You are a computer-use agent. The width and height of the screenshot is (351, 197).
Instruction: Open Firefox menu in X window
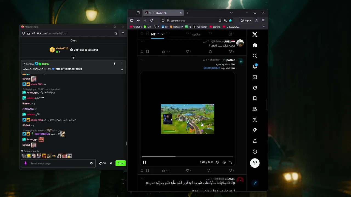tap(263, 21)
